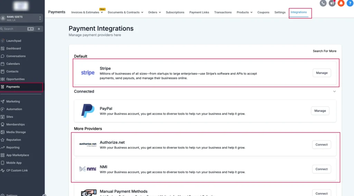Open Launchpad from the sidebar
354x196 pixels.
pos(13,41)
